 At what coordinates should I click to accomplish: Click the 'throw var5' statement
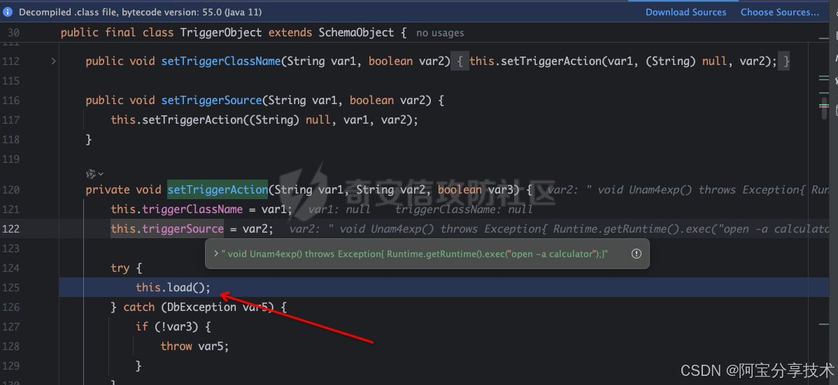[194, 347]
